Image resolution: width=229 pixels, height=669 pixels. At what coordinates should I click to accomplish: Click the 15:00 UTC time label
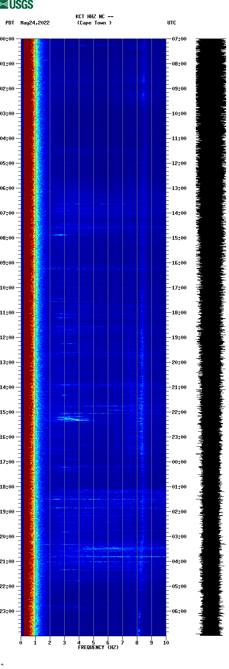179,238
